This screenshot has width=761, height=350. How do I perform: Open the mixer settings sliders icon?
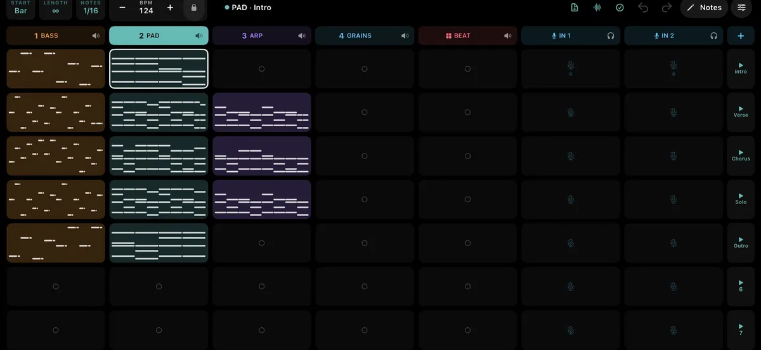(x=742, y=8)
